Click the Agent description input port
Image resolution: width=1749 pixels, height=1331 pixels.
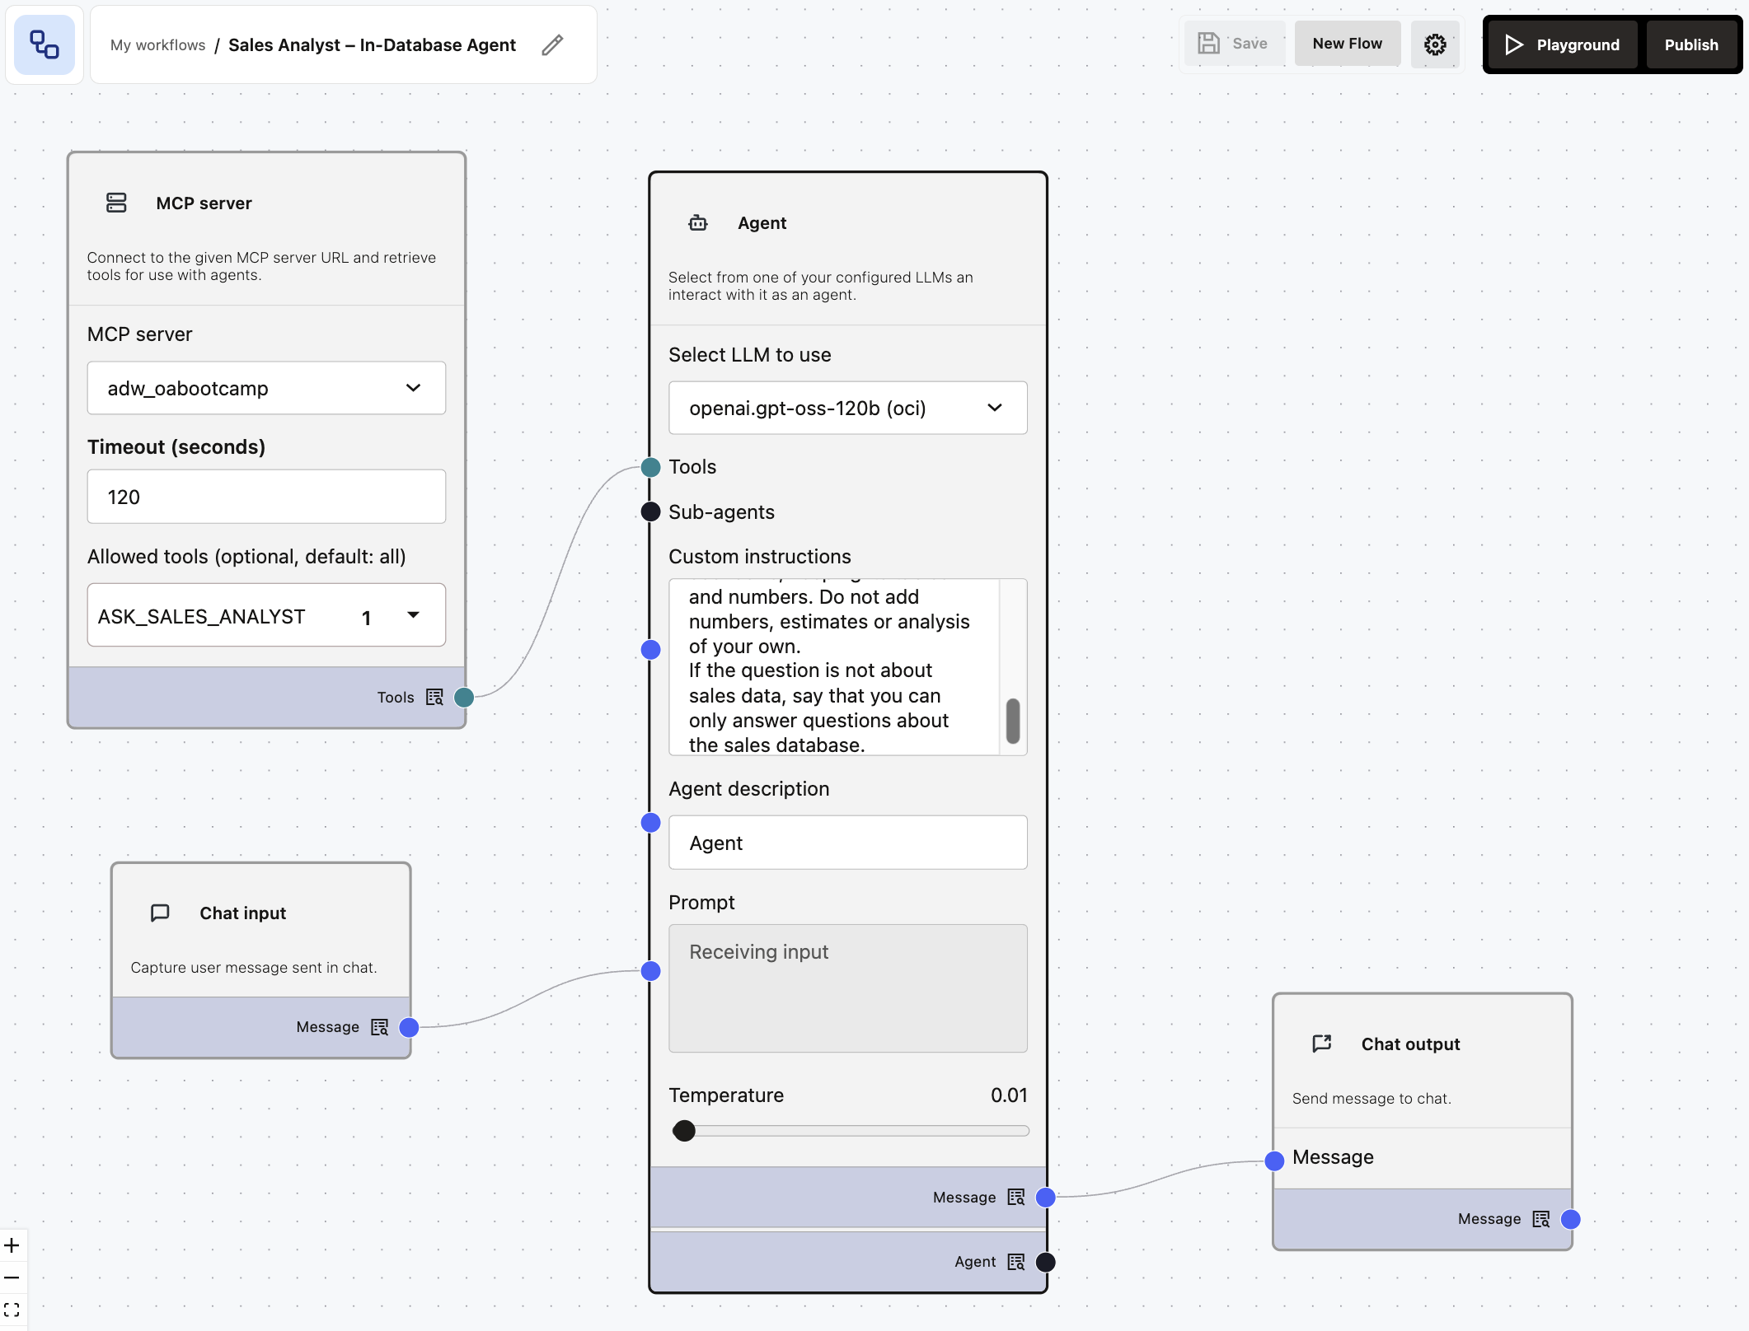650,823
